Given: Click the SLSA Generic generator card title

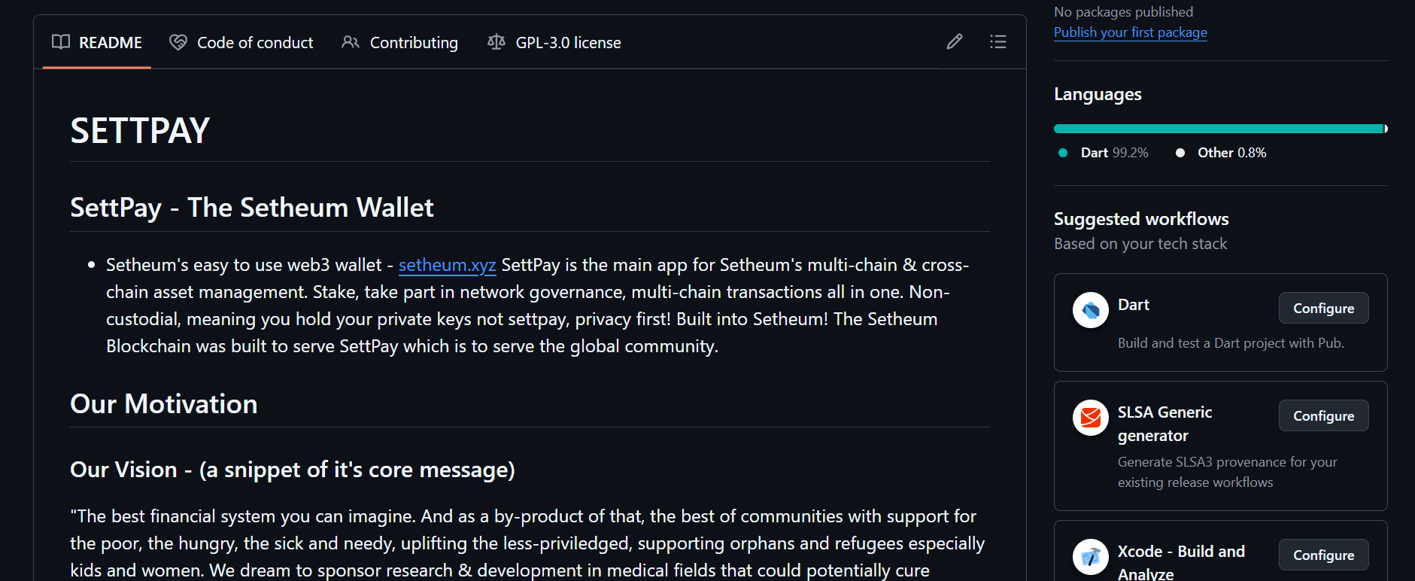Looking at the screenshot, I should tap(1165, 424).
